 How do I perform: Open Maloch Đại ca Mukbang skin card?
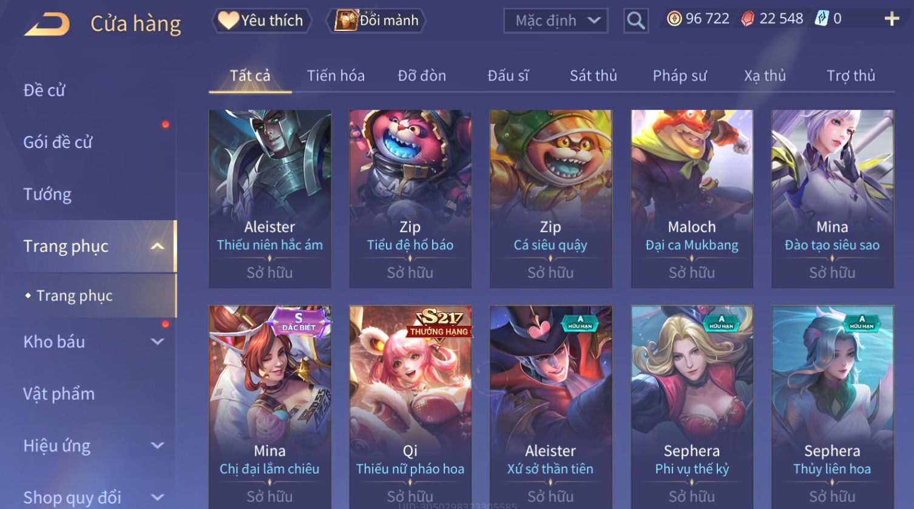692,199
